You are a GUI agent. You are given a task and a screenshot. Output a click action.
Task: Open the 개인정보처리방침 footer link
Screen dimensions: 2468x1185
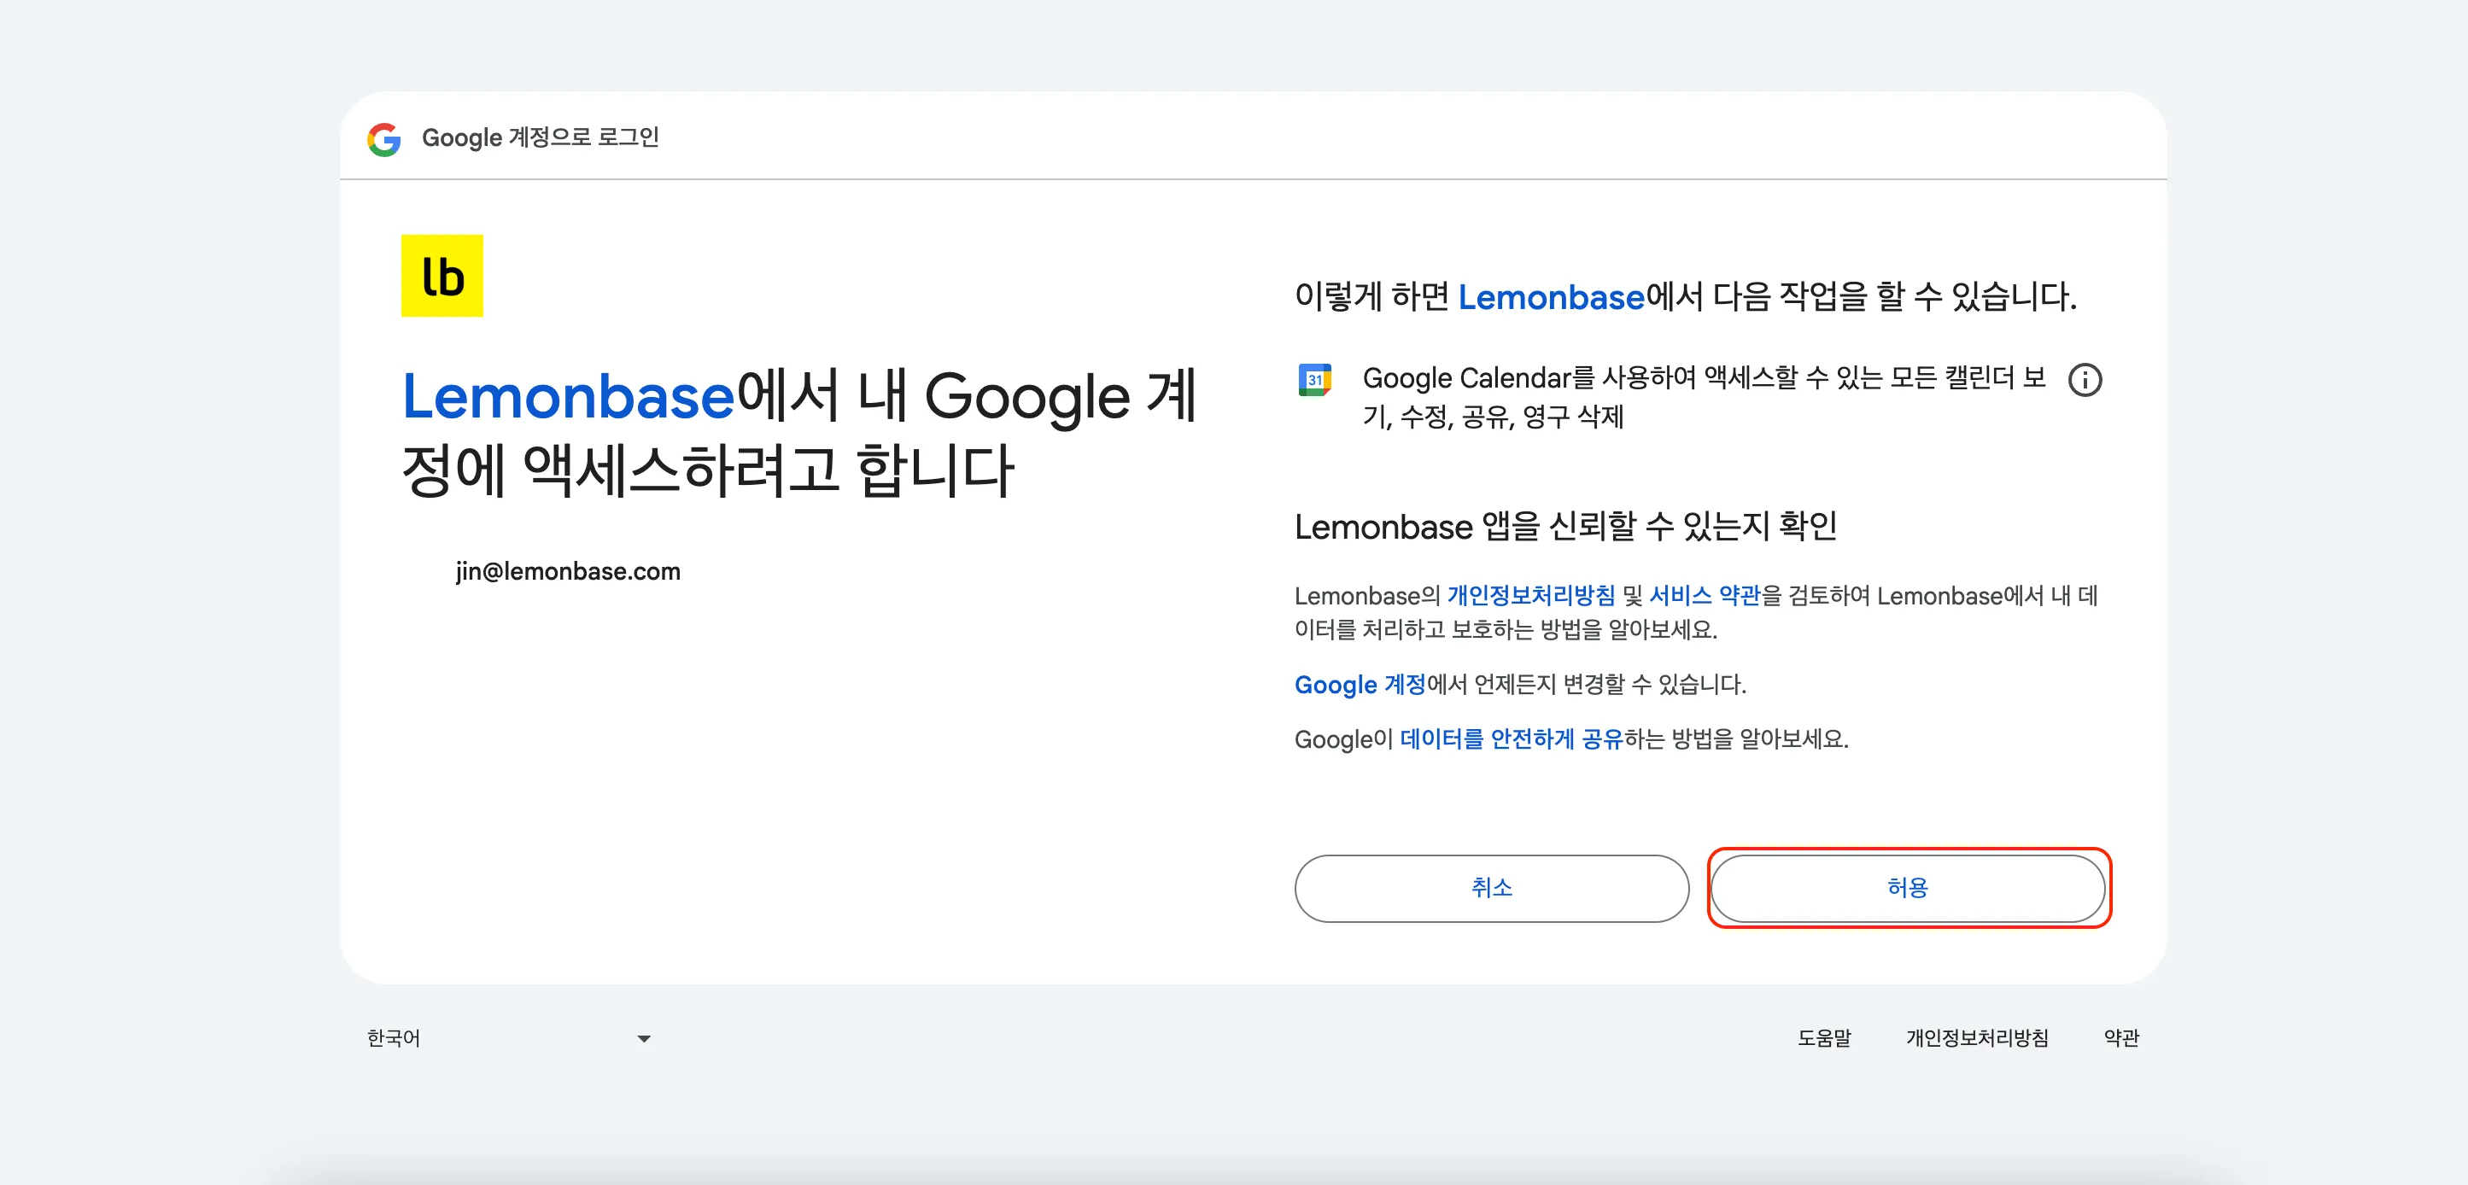(1976, 1038)
